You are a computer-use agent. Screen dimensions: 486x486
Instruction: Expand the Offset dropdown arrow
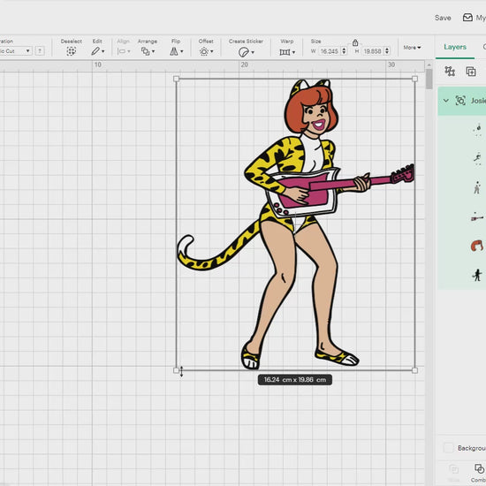[x=212, y=51]
